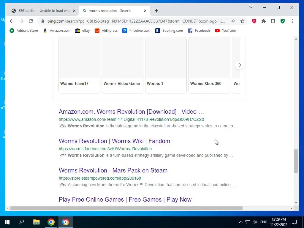Screen dimensions: 304x228
Task: Open the eBay bookmark
Action: 83,31
